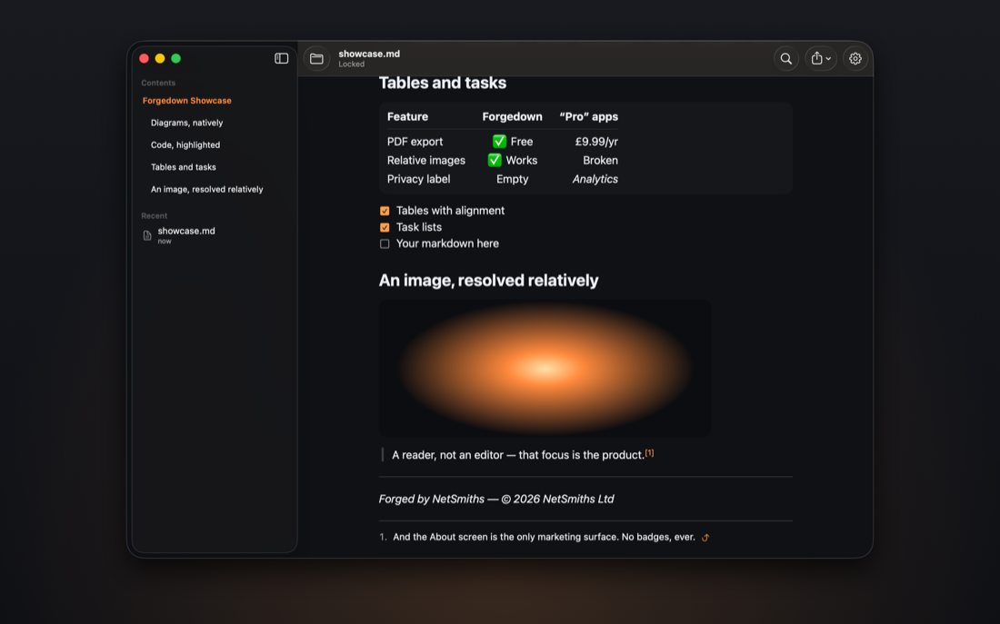Minimize the window with the yellow button
Viewport: 1000px width, 624px height.
(160, 59)
